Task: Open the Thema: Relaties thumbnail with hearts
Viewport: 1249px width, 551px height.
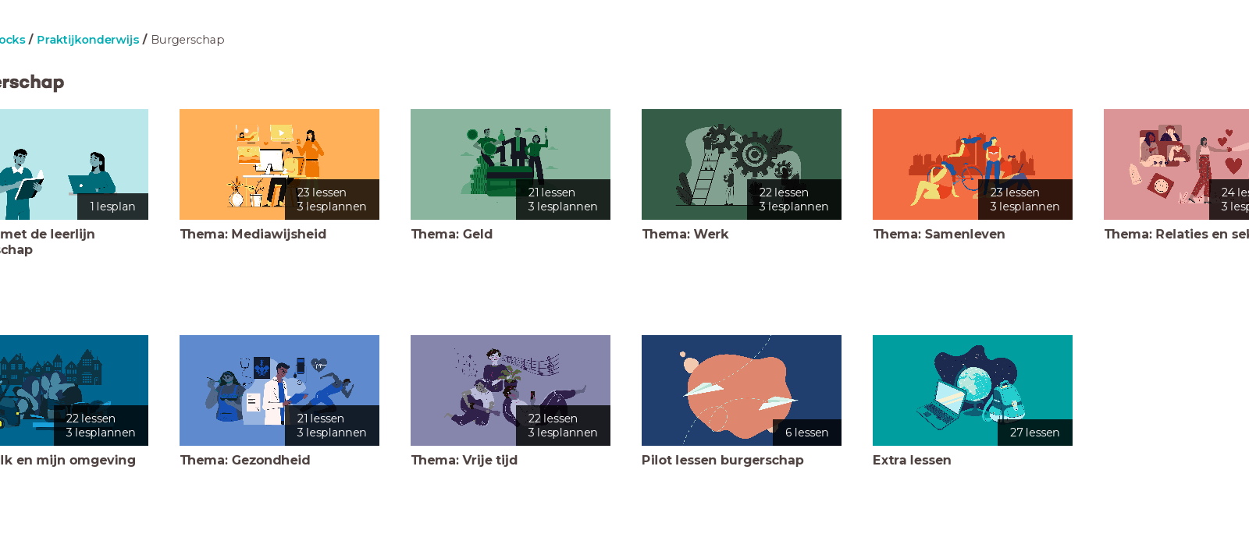Action: tap(1176, 164)
